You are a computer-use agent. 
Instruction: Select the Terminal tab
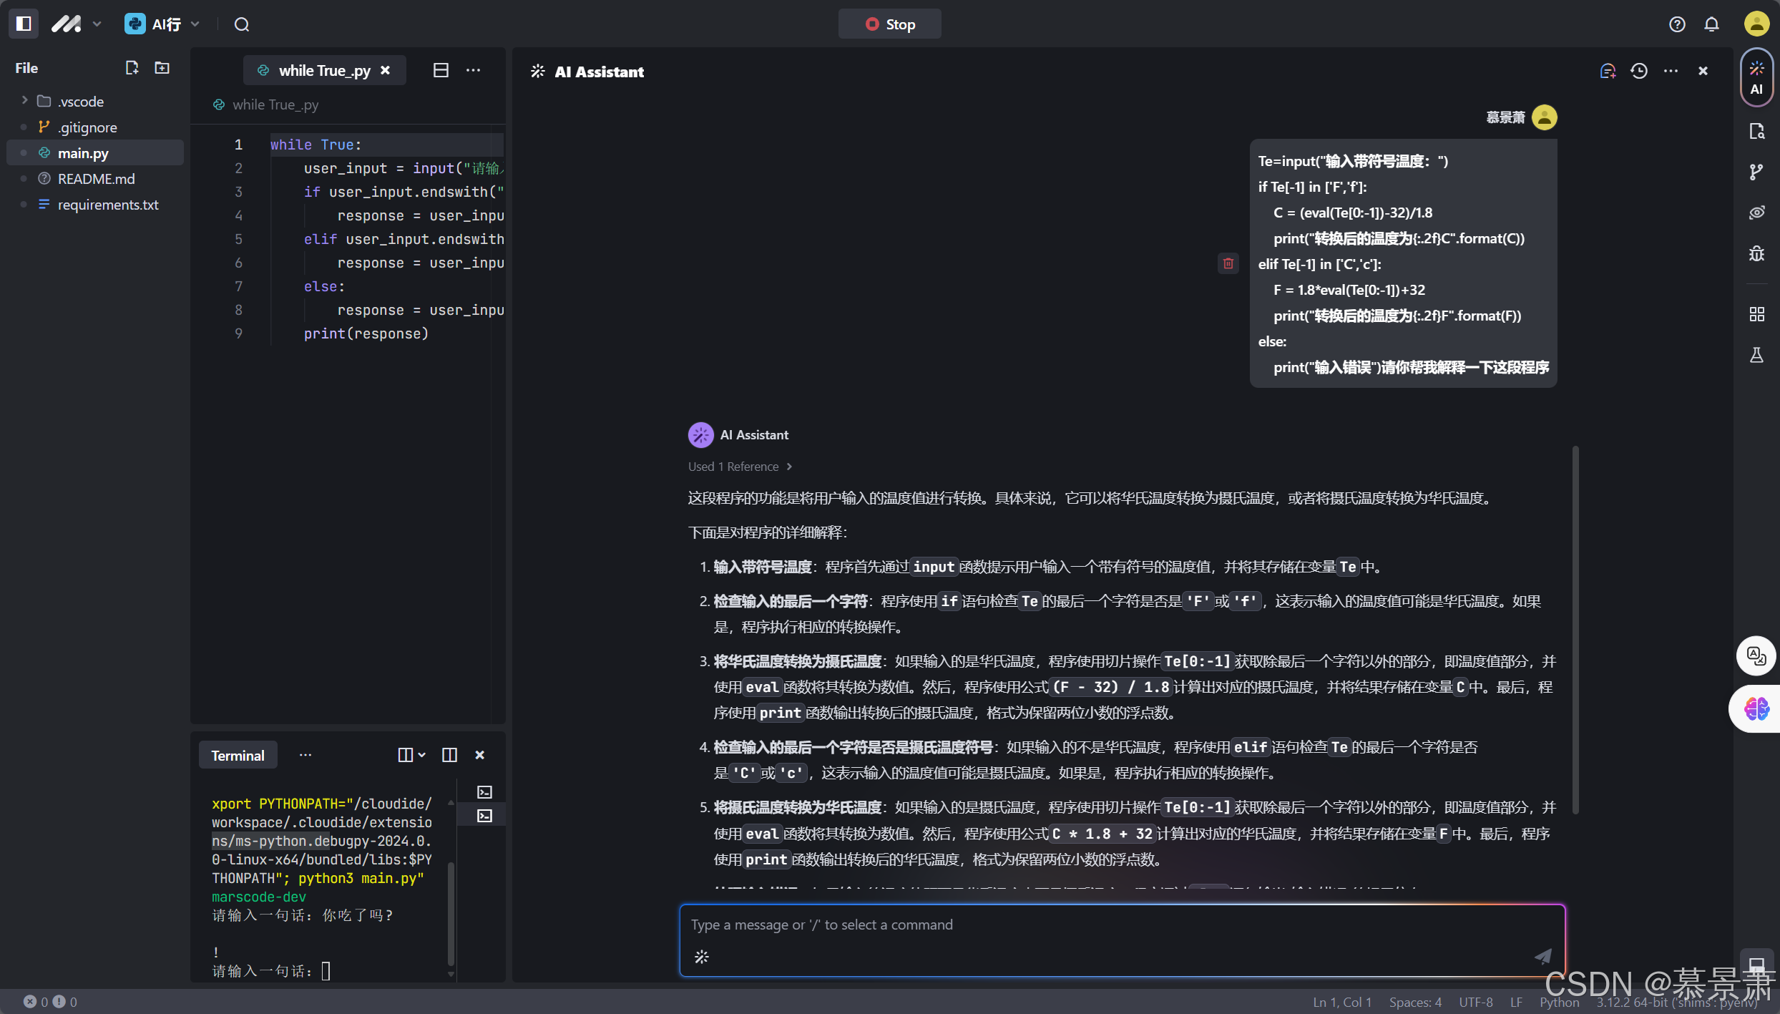point(238,756)
